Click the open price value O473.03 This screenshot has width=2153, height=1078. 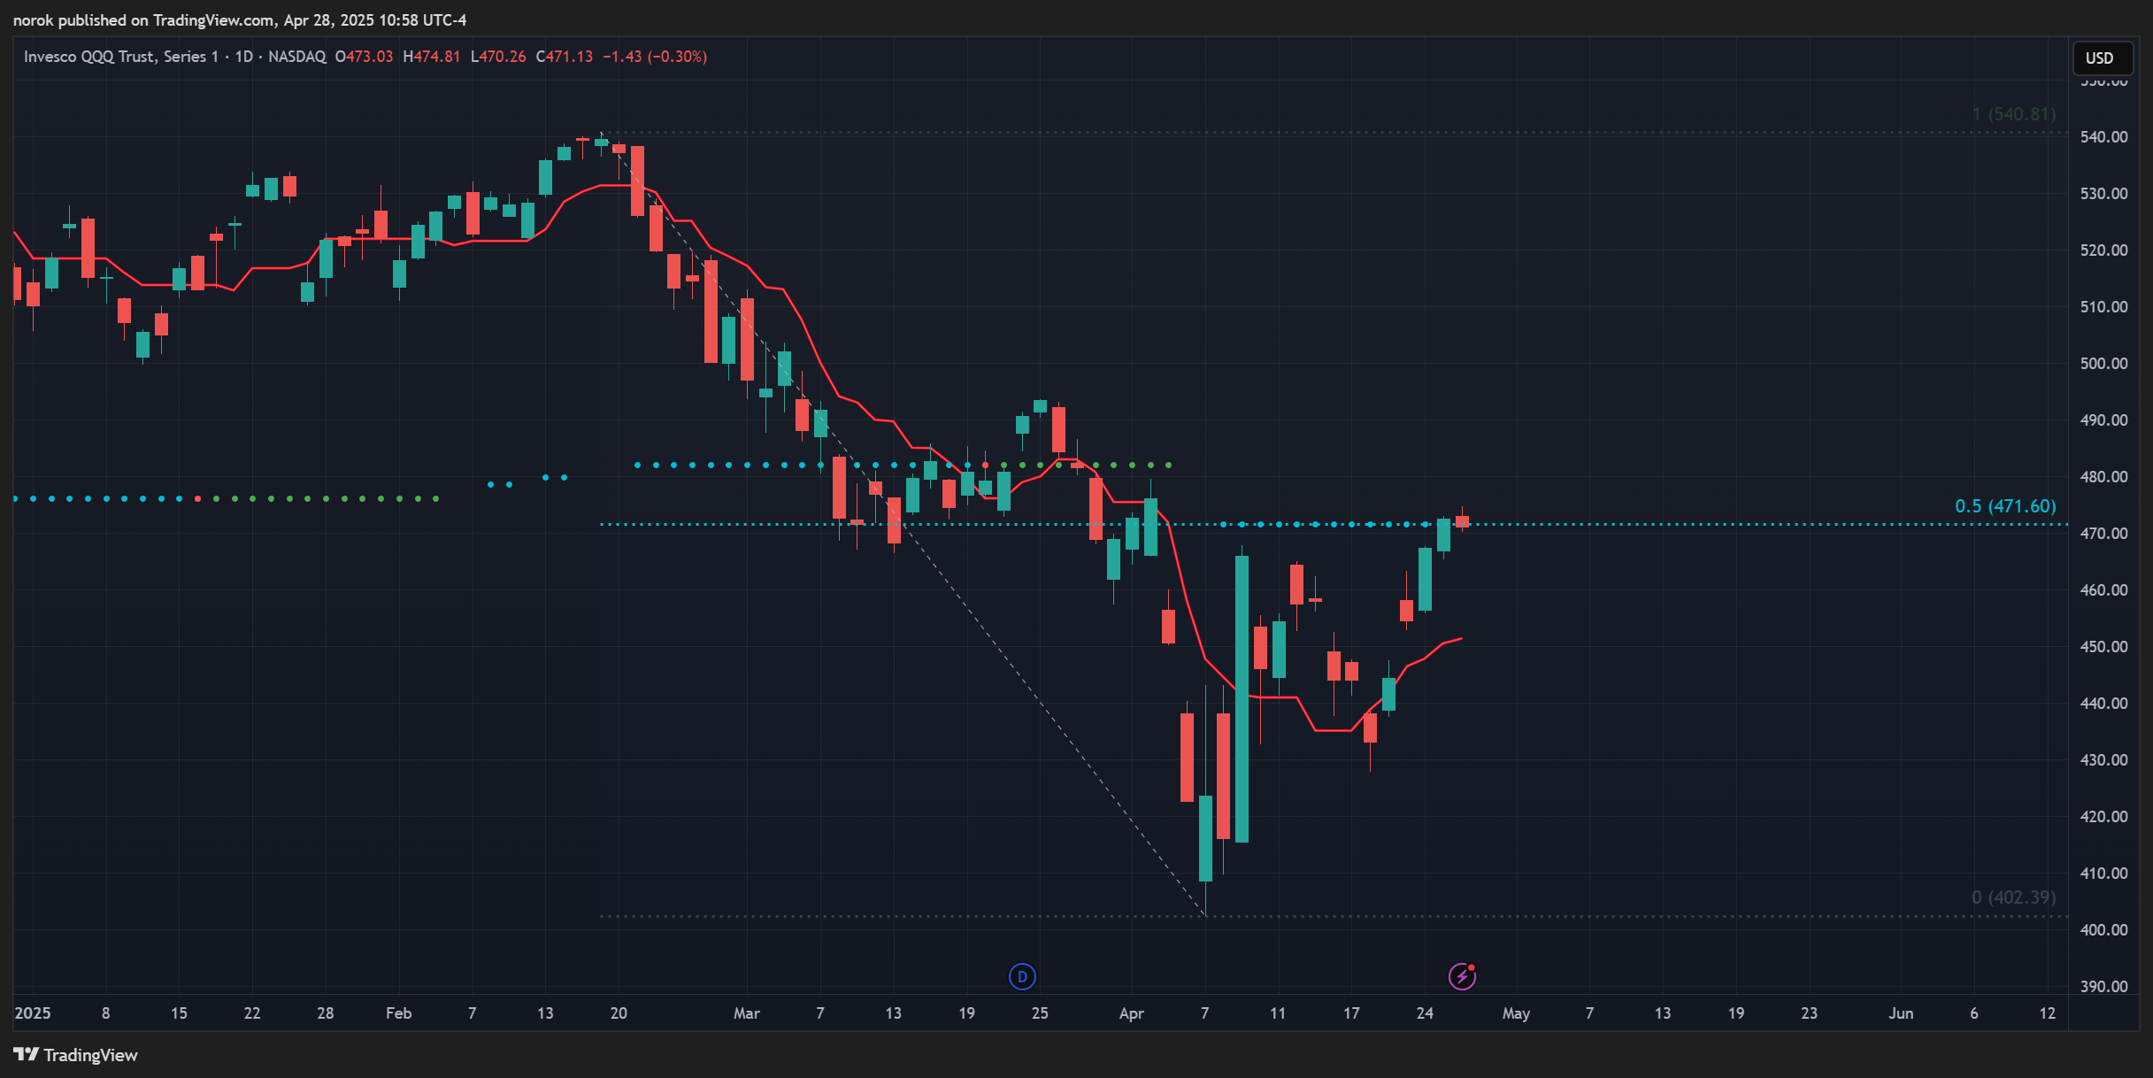point(364,57)
